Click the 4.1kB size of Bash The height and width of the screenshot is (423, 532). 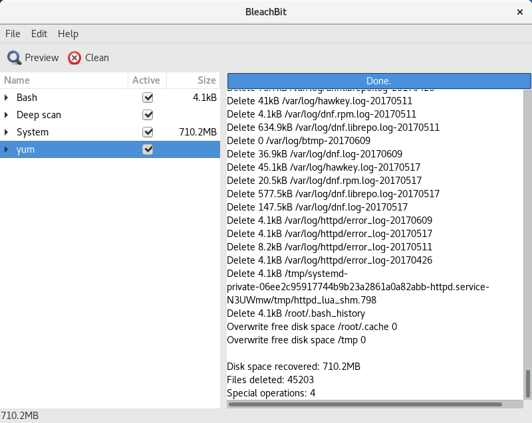click(x=205, y=98)
